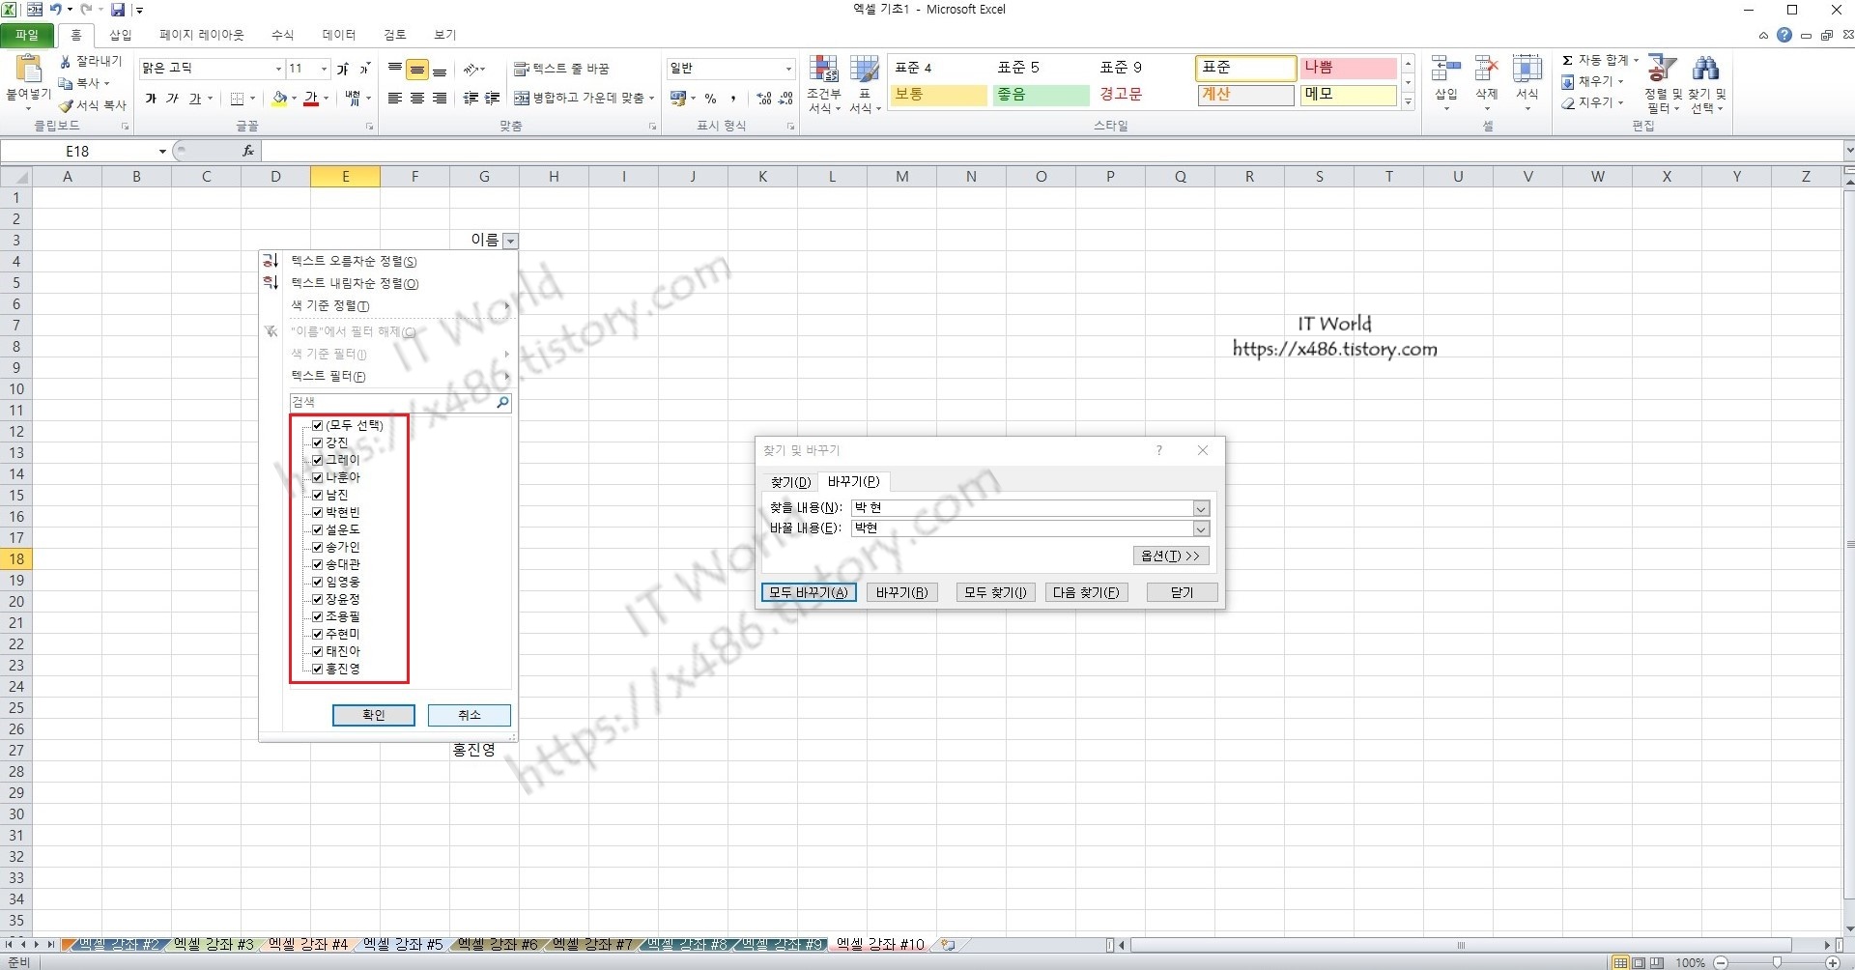Click the Insert cells icon
1855x970 pixels.
[1446, 69]
